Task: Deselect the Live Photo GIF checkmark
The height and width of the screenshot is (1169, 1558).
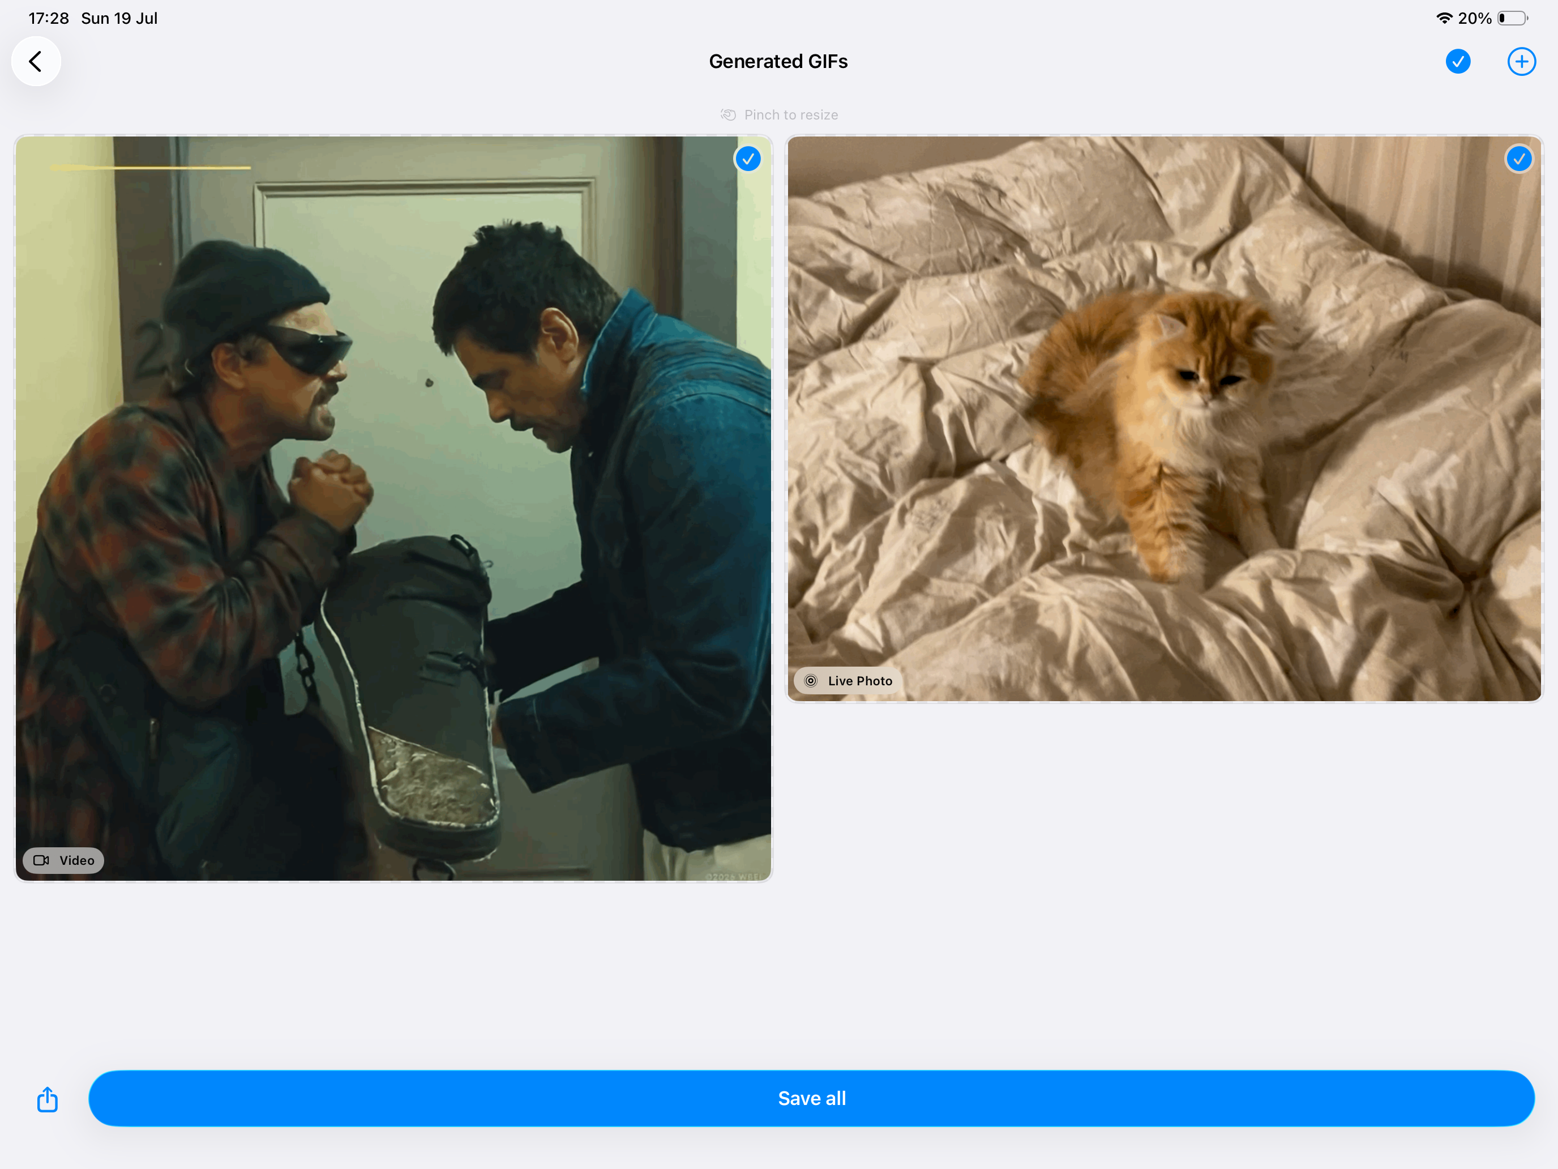Action: click(x=1518, y=159)
